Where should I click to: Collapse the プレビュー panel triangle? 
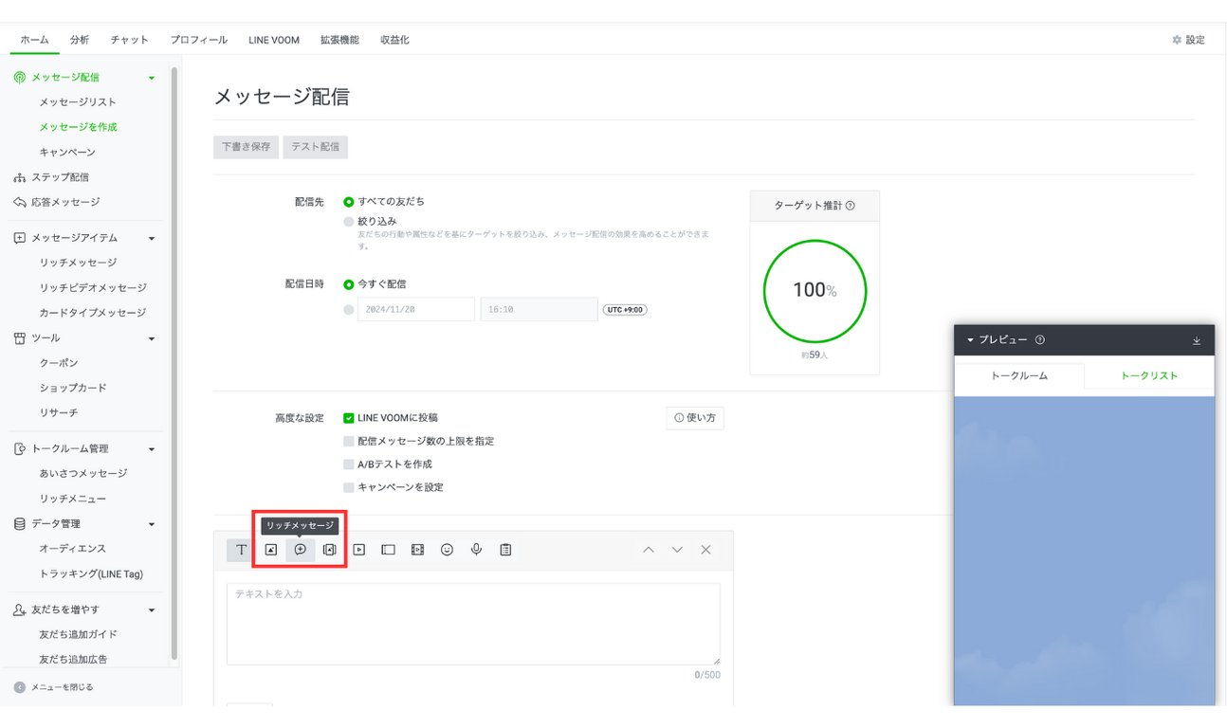(970, 340)
